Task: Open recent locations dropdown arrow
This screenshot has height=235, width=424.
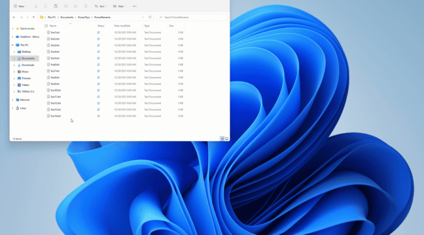Action: (x=28, y=17)
